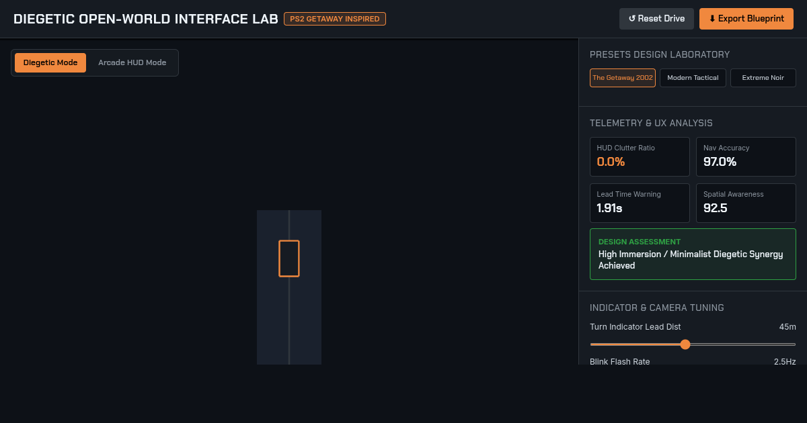The height and width of the screenshot is (423, 807).
Task: Click the Indicator & Camera Tuning heading
Action: pyautogui.click(x=657, y=308)
